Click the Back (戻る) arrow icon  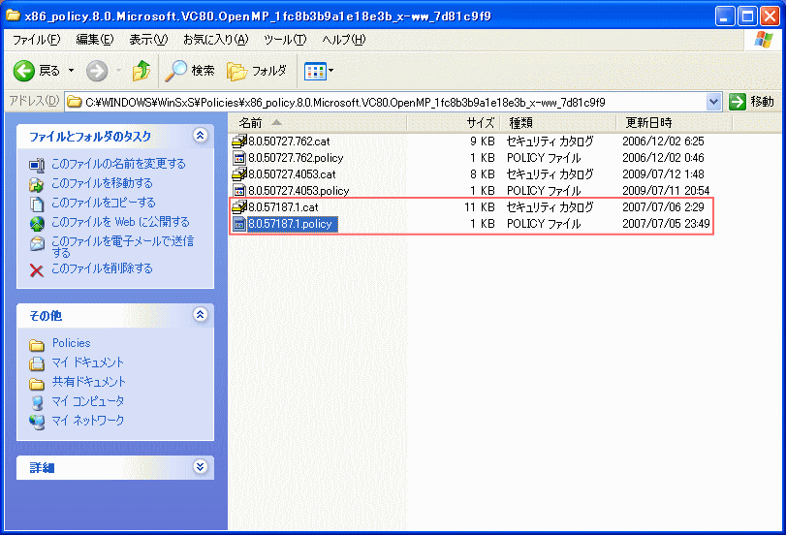24,71
